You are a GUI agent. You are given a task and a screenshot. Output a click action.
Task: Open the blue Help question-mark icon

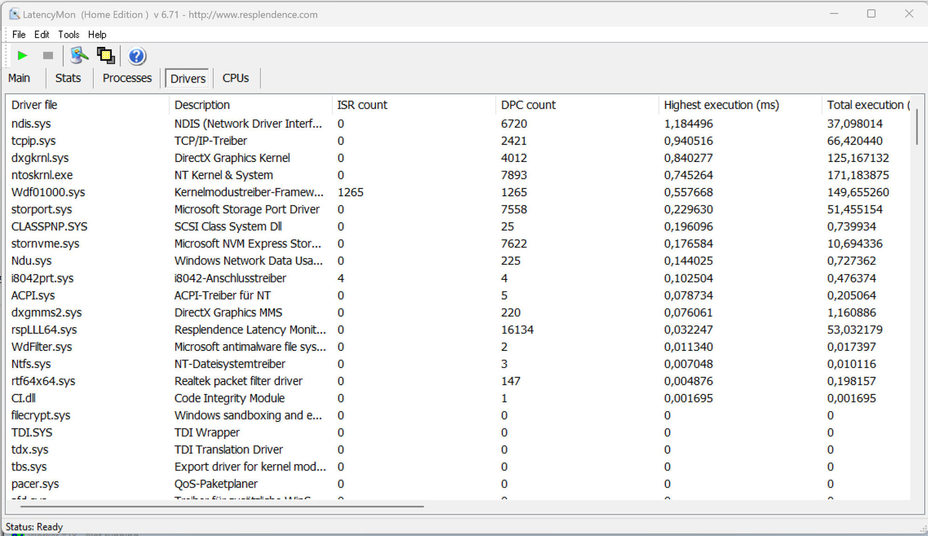pos(137,56)
